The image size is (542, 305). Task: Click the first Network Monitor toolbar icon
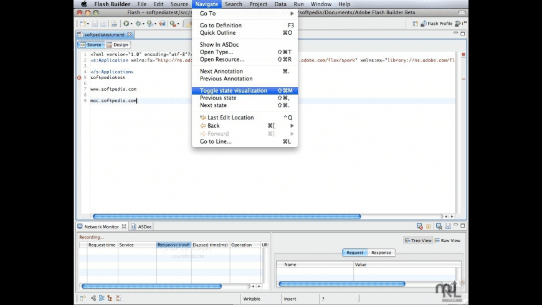tap(419, 227)
